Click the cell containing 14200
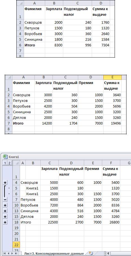 (x=43, y=123)
